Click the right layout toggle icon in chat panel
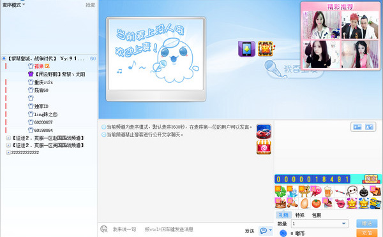This screenshot has width=383, height=237. point(369,127)
